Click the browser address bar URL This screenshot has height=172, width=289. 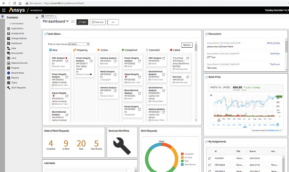point(64,3)
